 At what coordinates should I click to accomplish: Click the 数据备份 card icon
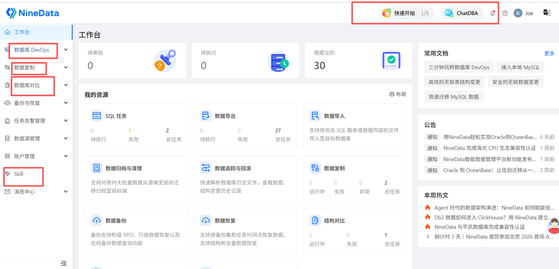[x=96, y=221]
